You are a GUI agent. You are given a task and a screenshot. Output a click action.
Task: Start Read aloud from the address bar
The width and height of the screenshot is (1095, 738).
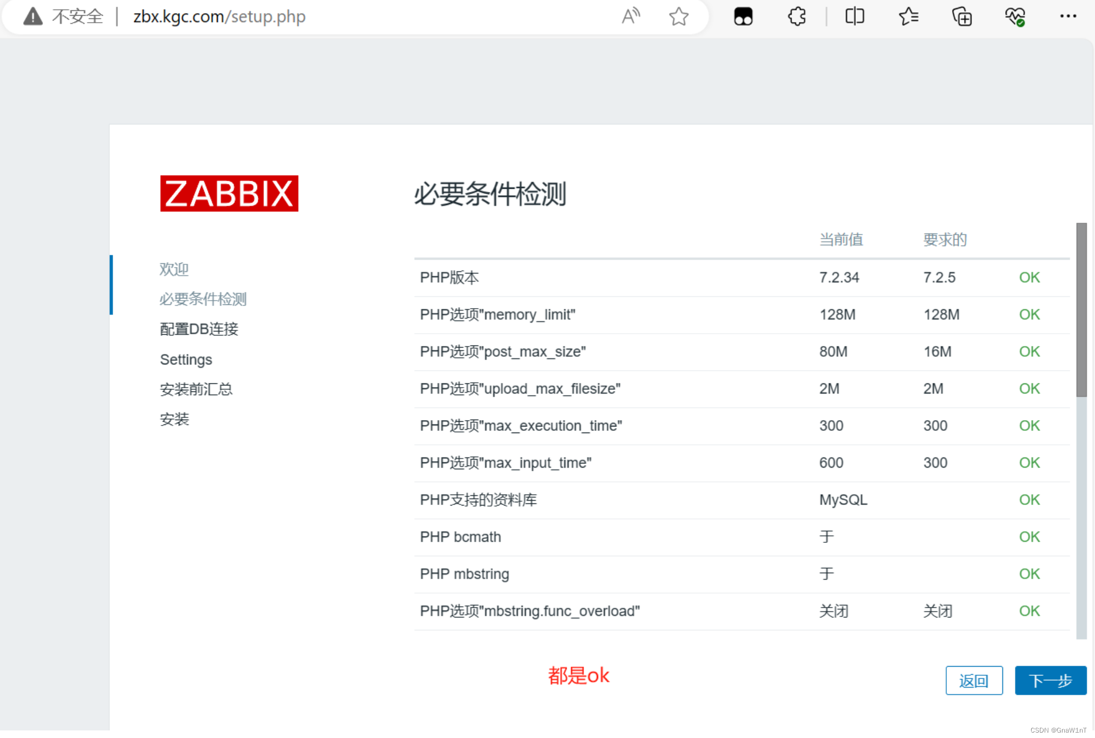click(631, 16)
